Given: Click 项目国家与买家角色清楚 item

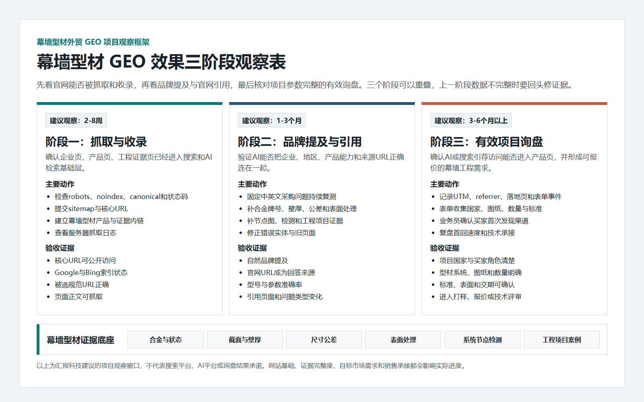Looking at the screenshot, I should coord(477,260).
